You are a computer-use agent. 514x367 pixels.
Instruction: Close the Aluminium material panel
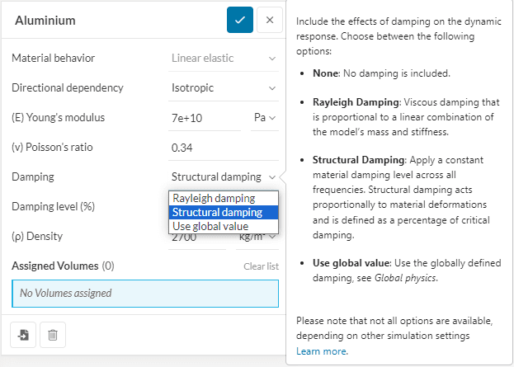point(270,20)
